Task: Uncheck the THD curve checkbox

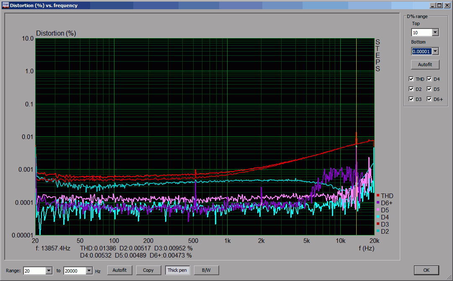Action: tap(412, 79)
